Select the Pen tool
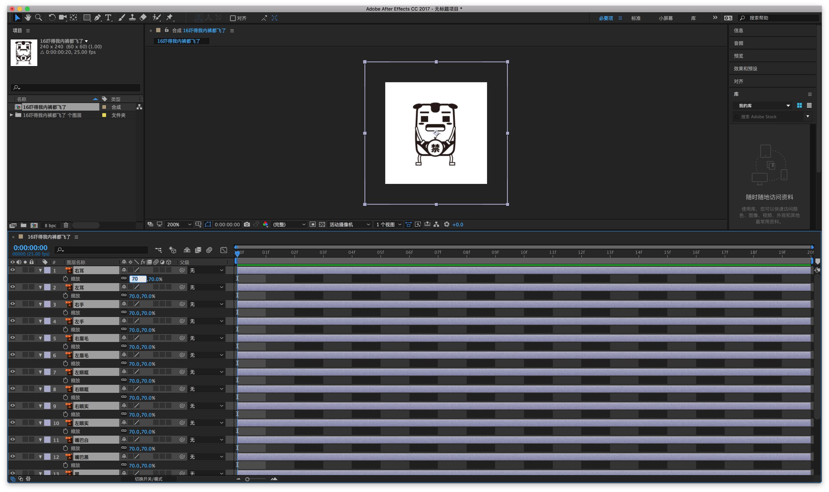 pyautogui.click(x=97, y=18)
